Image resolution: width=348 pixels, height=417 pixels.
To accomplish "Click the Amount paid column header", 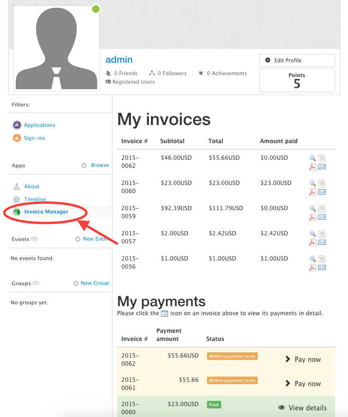I will (x=279, y=141).
